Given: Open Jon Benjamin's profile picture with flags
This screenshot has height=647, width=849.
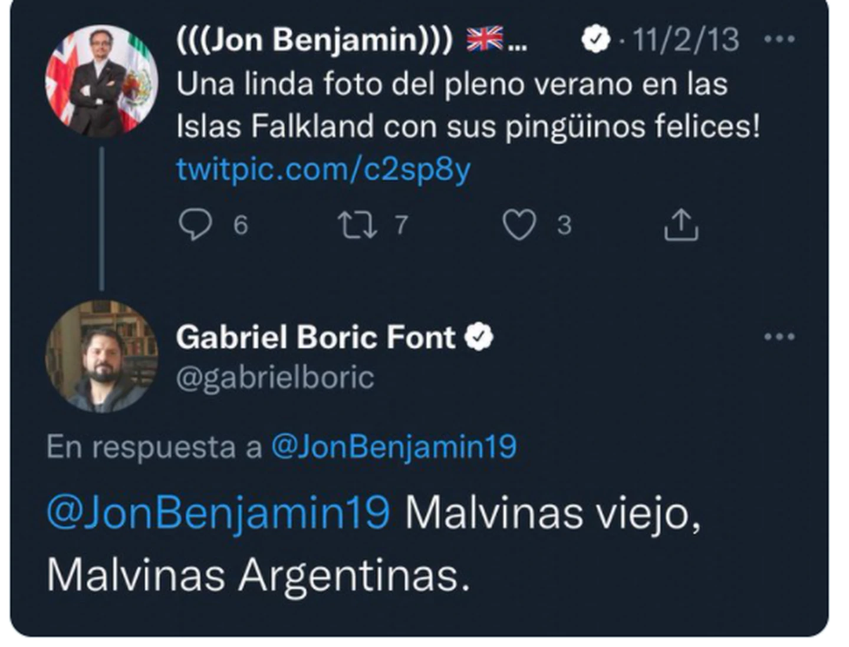Looking at the screenshot, I should 101,81.
